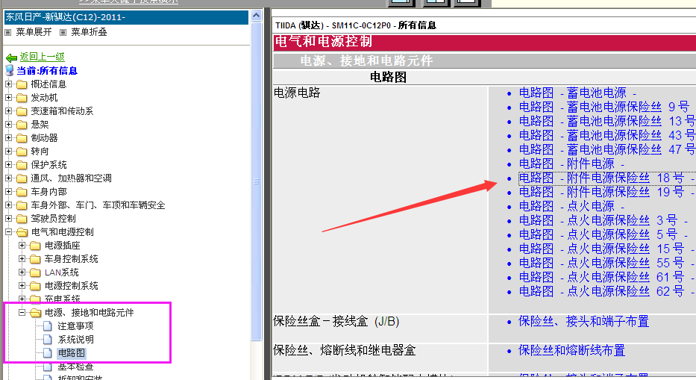Select 保护系统 tree item
The height and width of the screenshot is (380, 696).
(48, 165)
